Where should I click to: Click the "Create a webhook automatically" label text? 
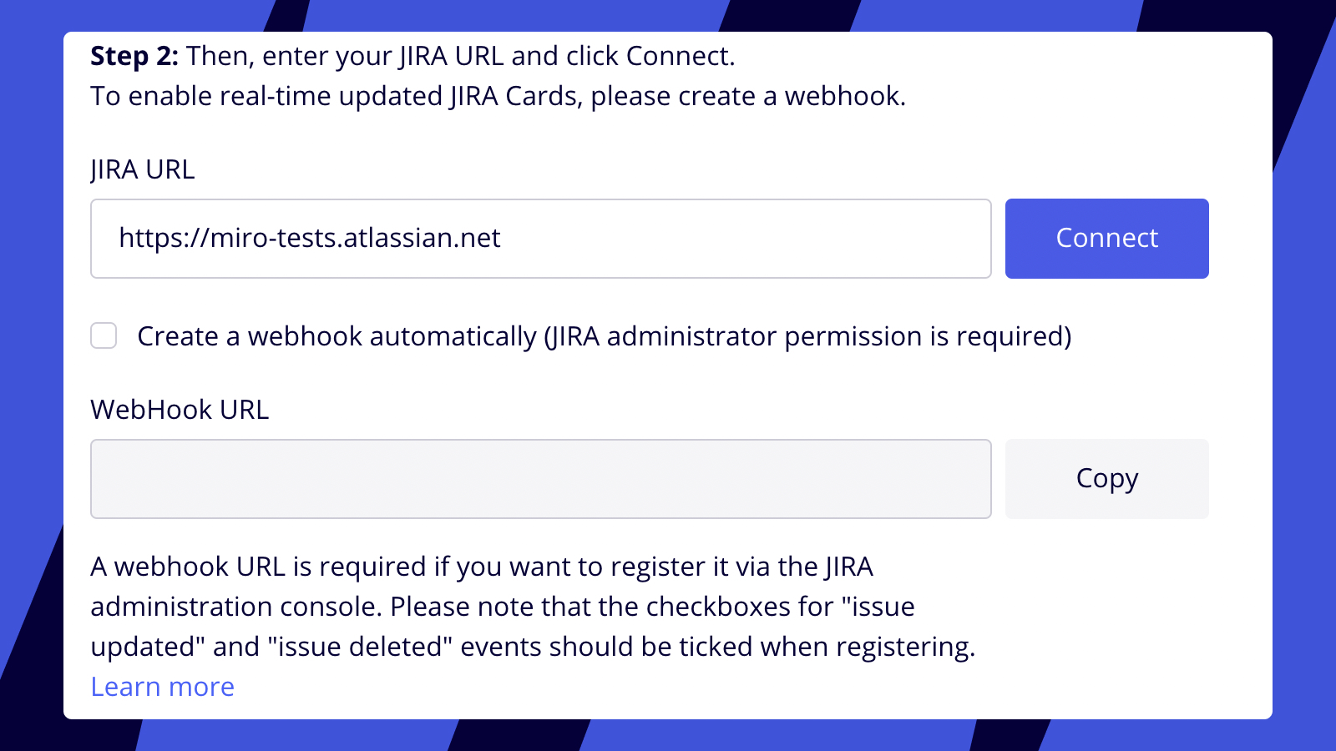pyautogui.click(x=337, y=336)
